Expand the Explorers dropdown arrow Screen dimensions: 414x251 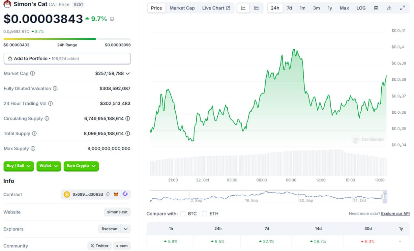point(126,229)
